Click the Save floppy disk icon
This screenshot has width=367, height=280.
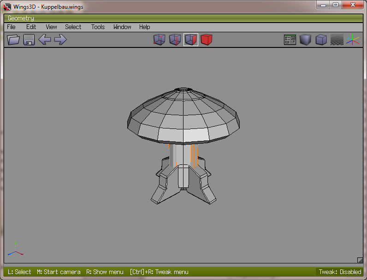coord(29,40)
